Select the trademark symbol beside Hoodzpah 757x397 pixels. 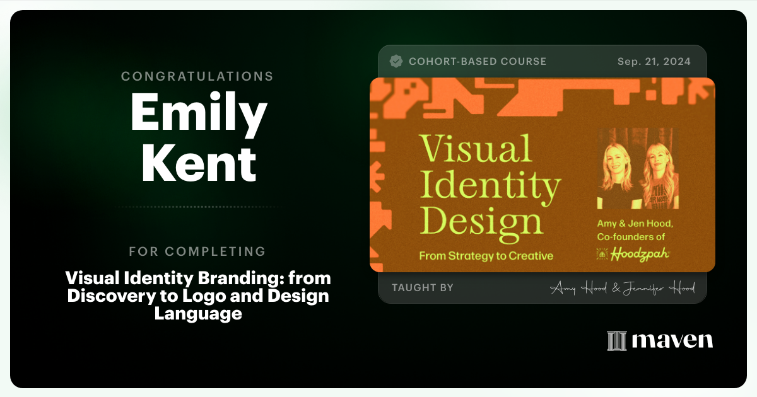[x=669, y=252]
